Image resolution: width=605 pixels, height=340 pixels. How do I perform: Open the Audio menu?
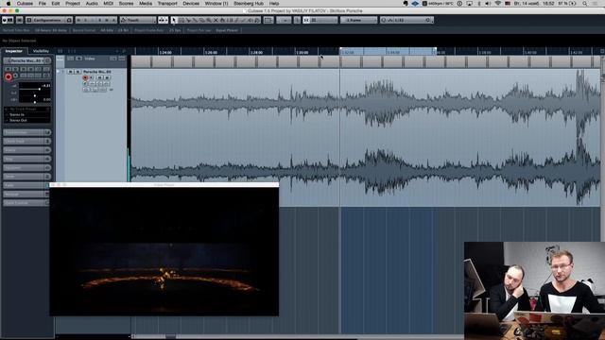(92, 4)
